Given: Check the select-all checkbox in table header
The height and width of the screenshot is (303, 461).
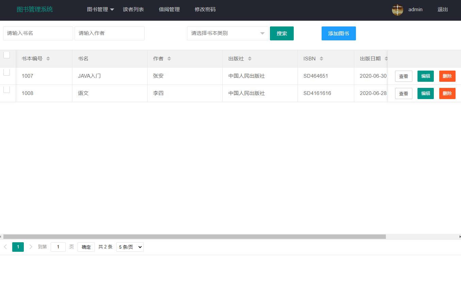Looking at the screenshot, I should click(6, 55).
